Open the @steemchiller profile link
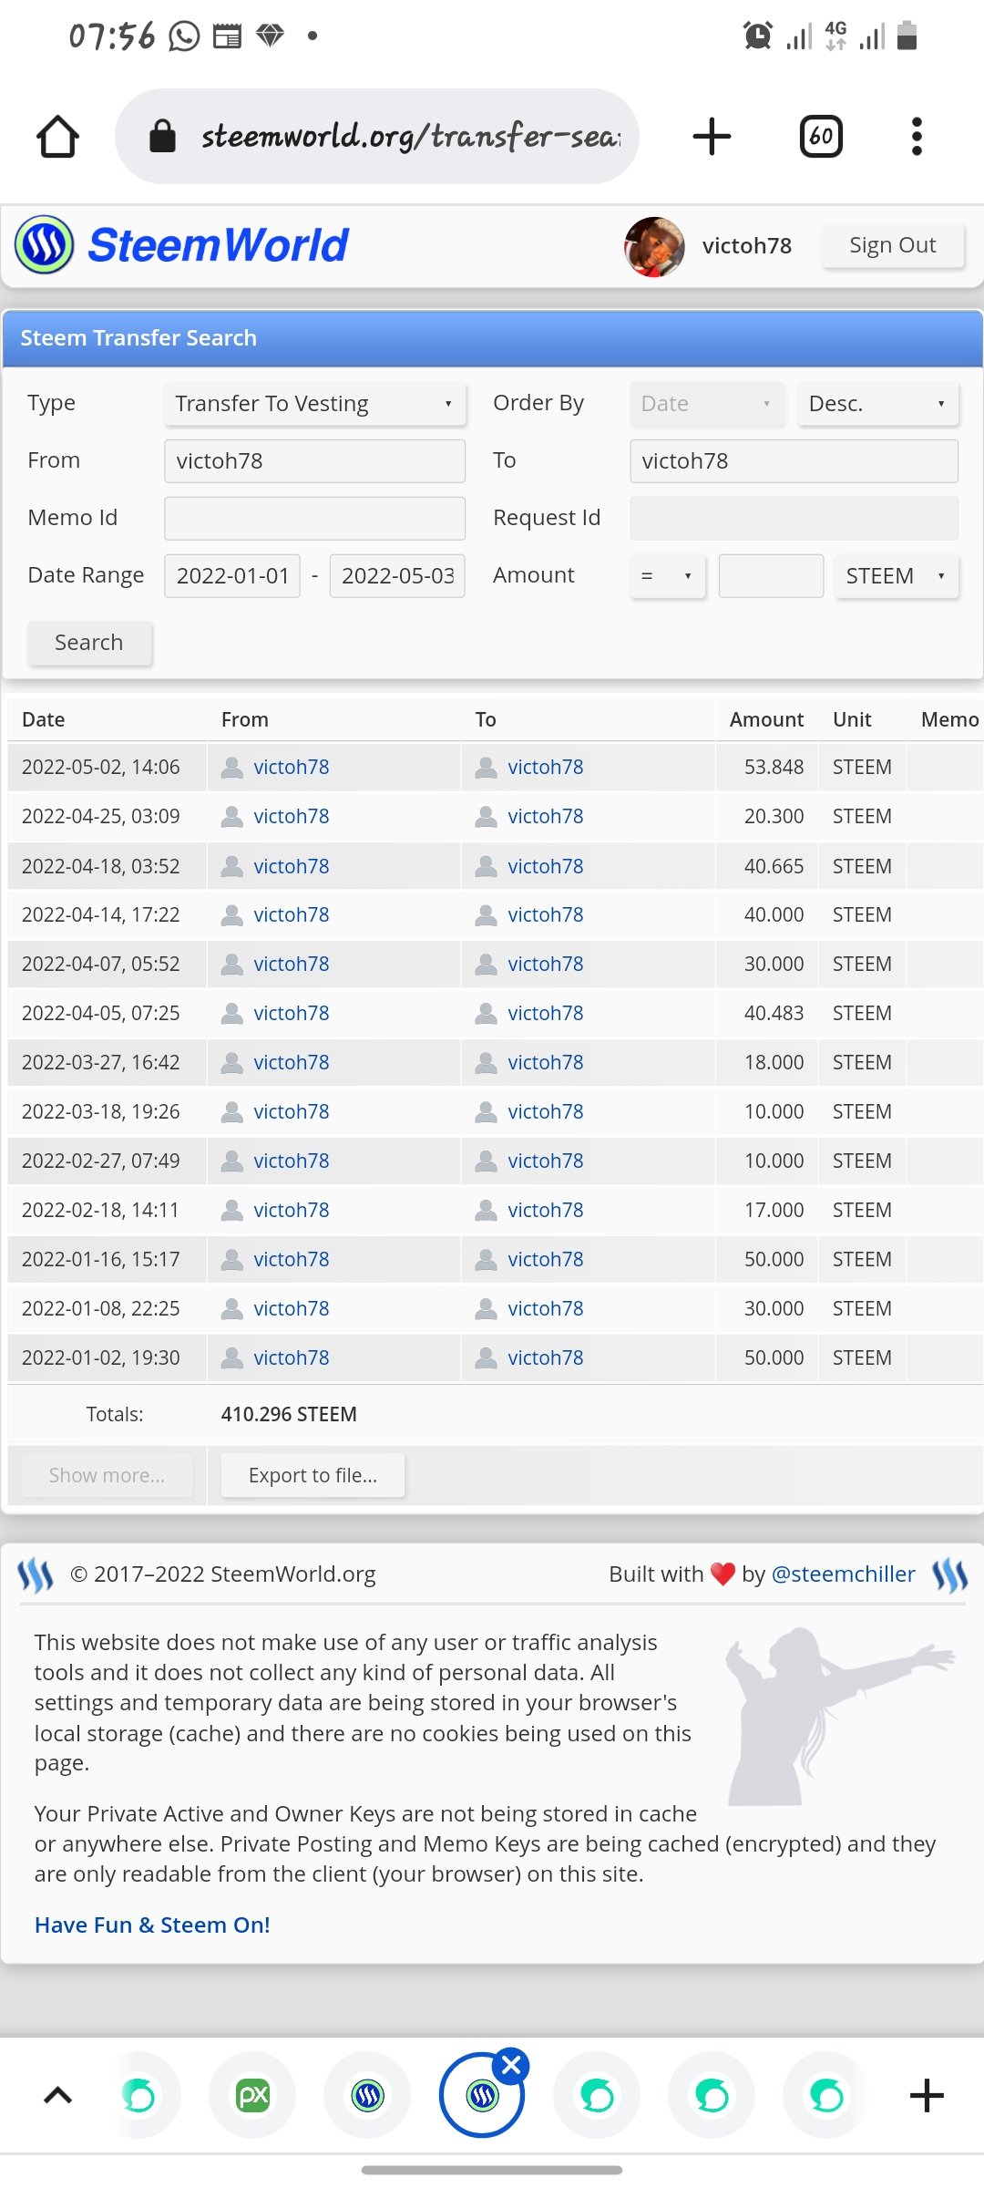 [x=844, y=1574]
